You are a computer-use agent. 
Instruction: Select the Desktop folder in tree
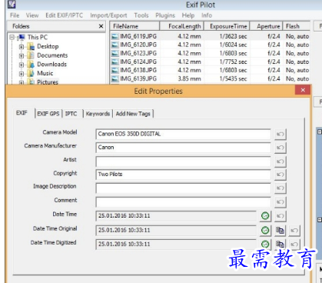point(48,46)
